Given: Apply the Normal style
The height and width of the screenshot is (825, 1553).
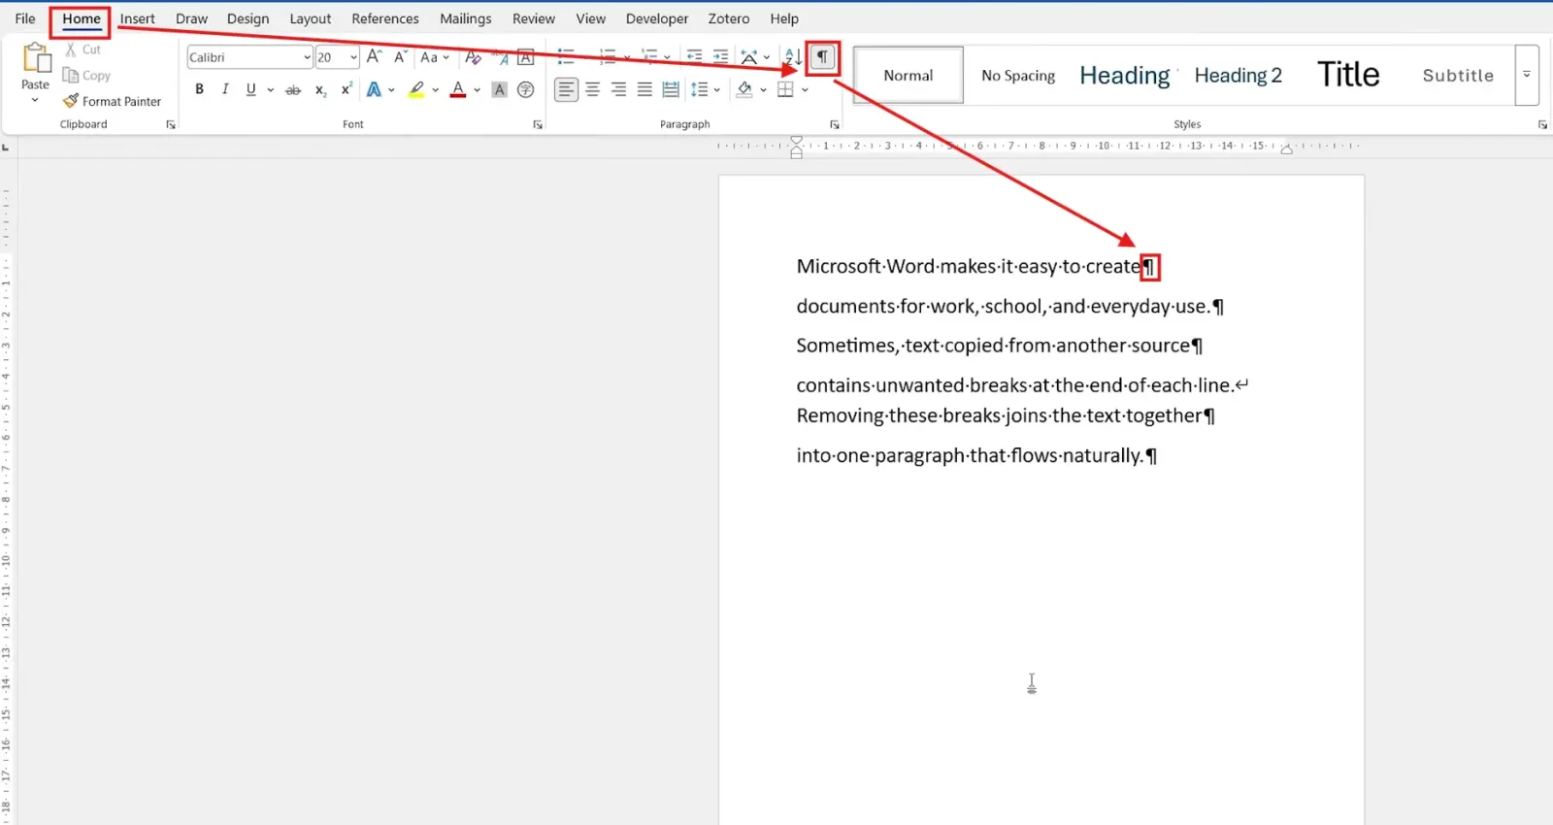Looking at the screenshot, I should 909,75.
